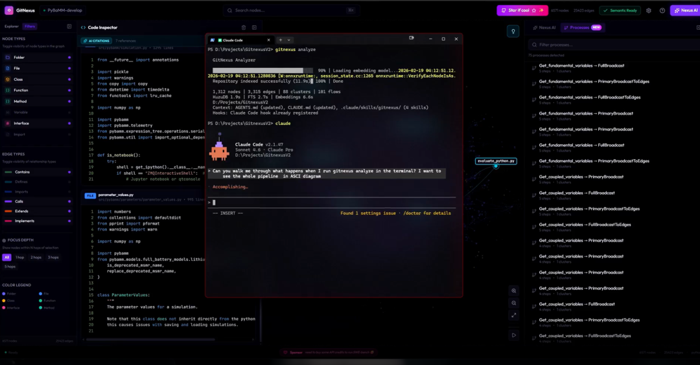
Task: Click the fit-to-screen expand icon
Action: (514, 315)
